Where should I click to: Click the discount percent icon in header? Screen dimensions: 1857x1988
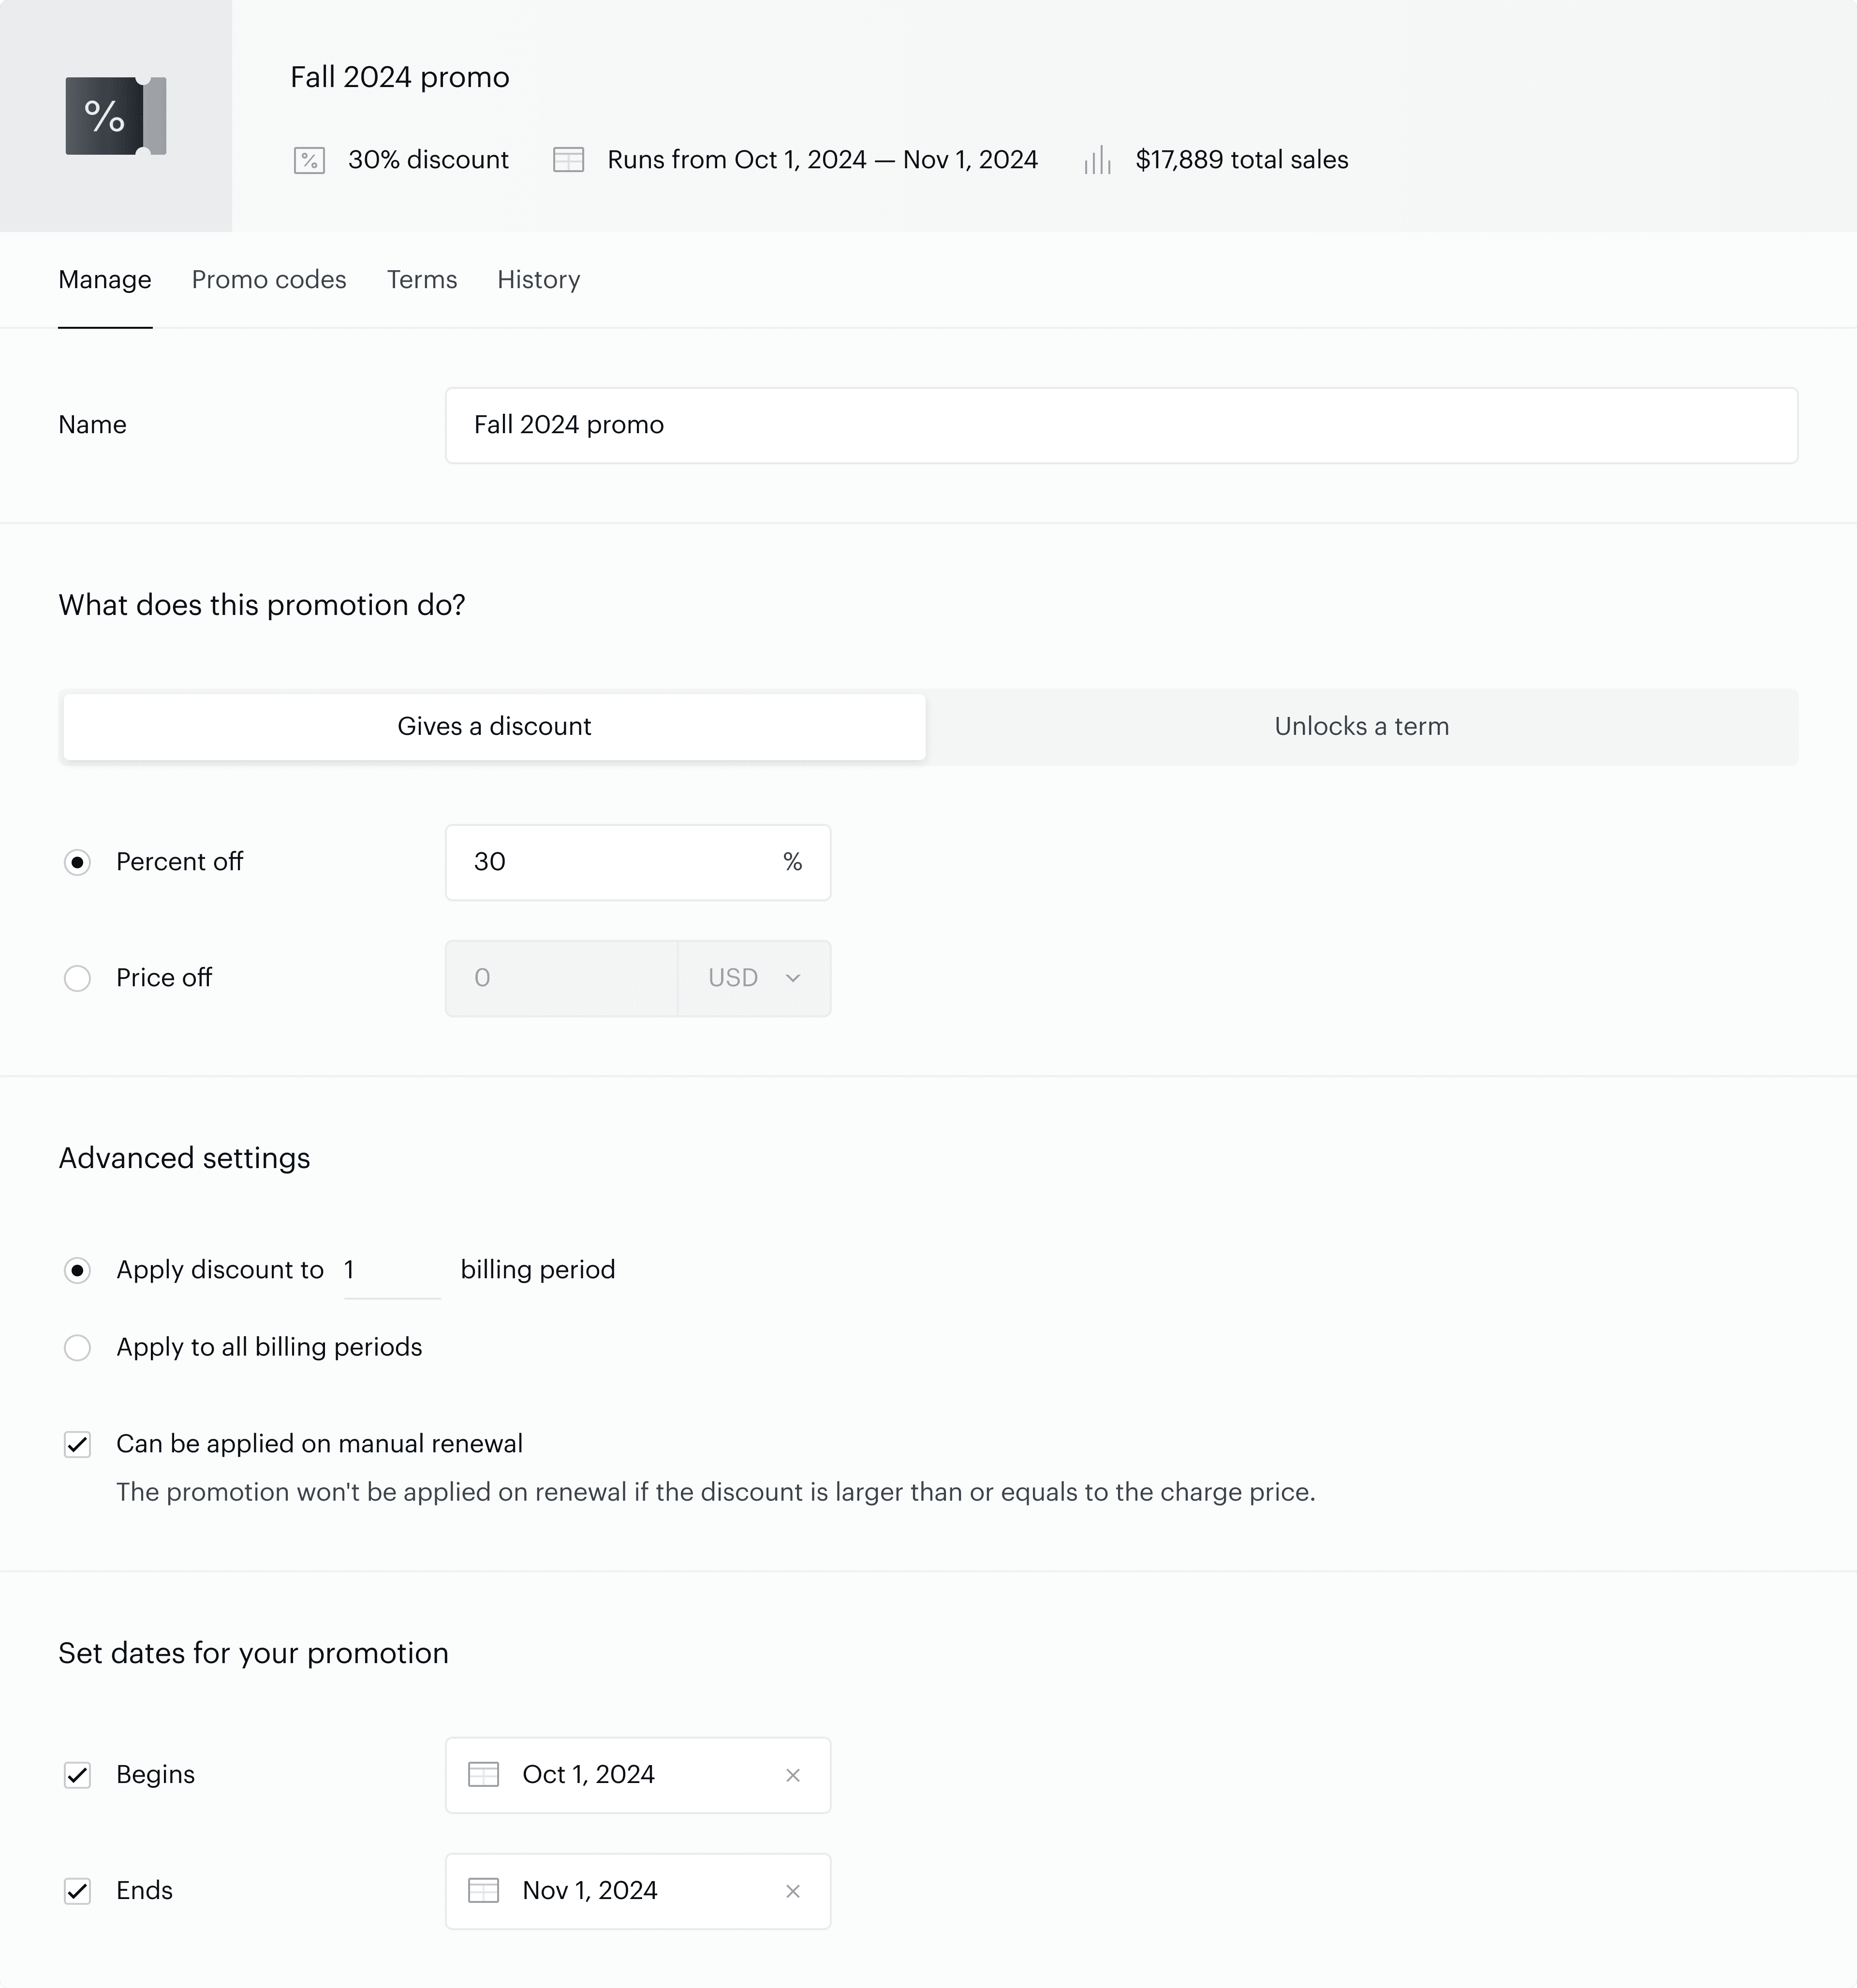tap(309, 161)
